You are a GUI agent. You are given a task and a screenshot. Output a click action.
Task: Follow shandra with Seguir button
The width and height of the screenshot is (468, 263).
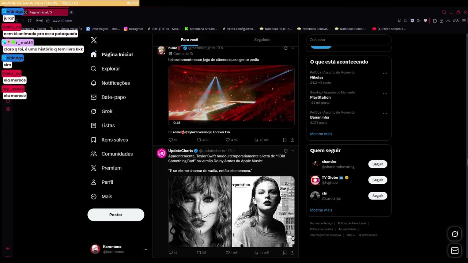pos(378,164)
